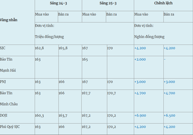Select the SJC row label
This screenshot has width=193, height=135.
point(3,48)
